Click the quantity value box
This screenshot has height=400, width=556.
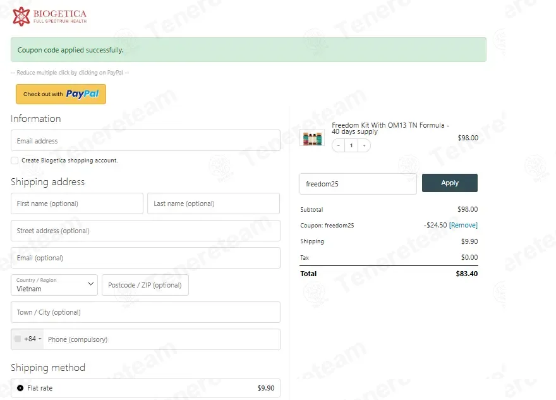tap(351, 145)
